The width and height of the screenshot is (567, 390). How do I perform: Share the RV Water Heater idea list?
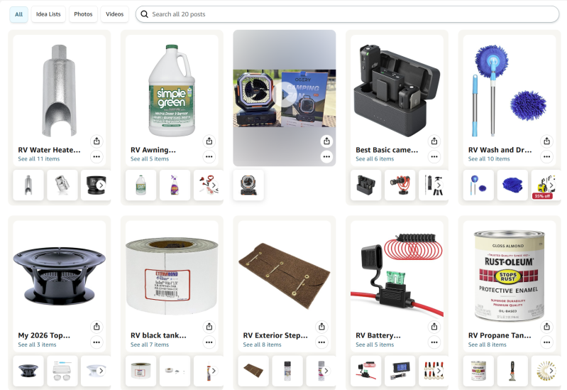tap(97, 141)
